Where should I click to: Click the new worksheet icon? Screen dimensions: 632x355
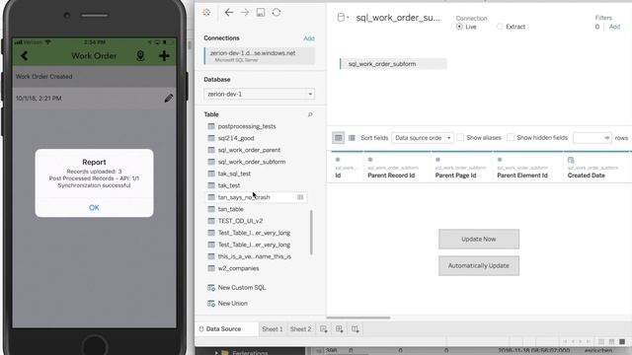(x=323, y=329)
